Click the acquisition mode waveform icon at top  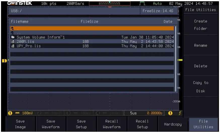tap(142, 3)
